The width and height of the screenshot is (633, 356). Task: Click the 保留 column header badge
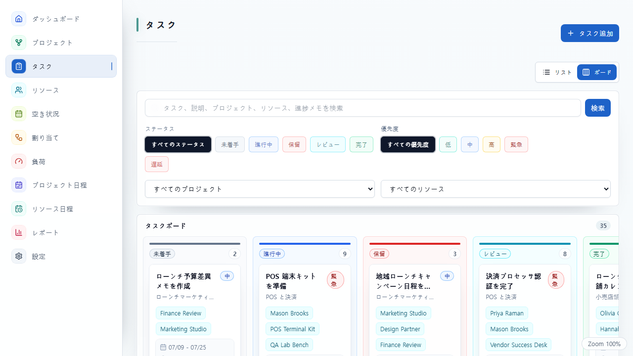point(379,254)
